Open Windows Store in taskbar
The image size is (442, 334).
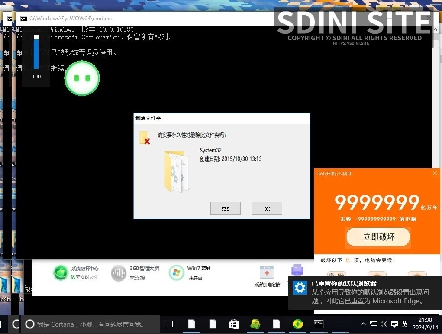tap(234, 324)
